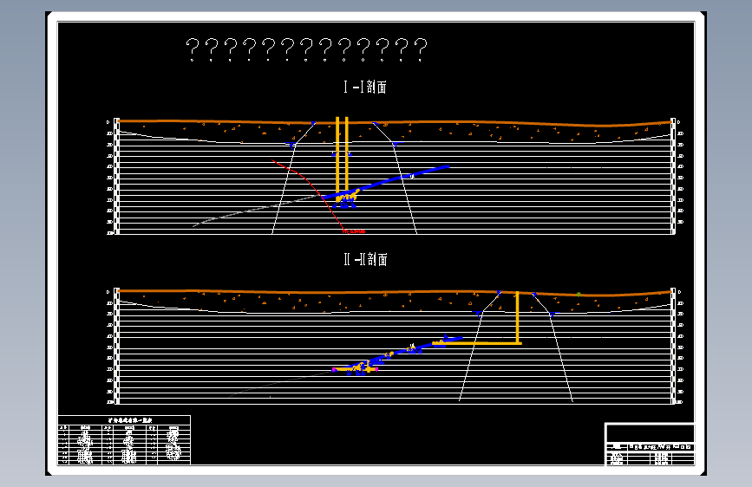Screen dimensions: 752x487
Task: Click the green marker on the Ⅱ-Ⅱ surface line
Action: 579,295
